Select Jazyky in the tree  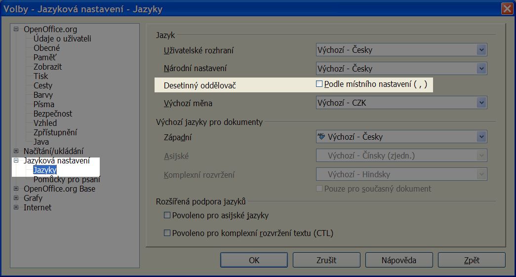point(45,170)
